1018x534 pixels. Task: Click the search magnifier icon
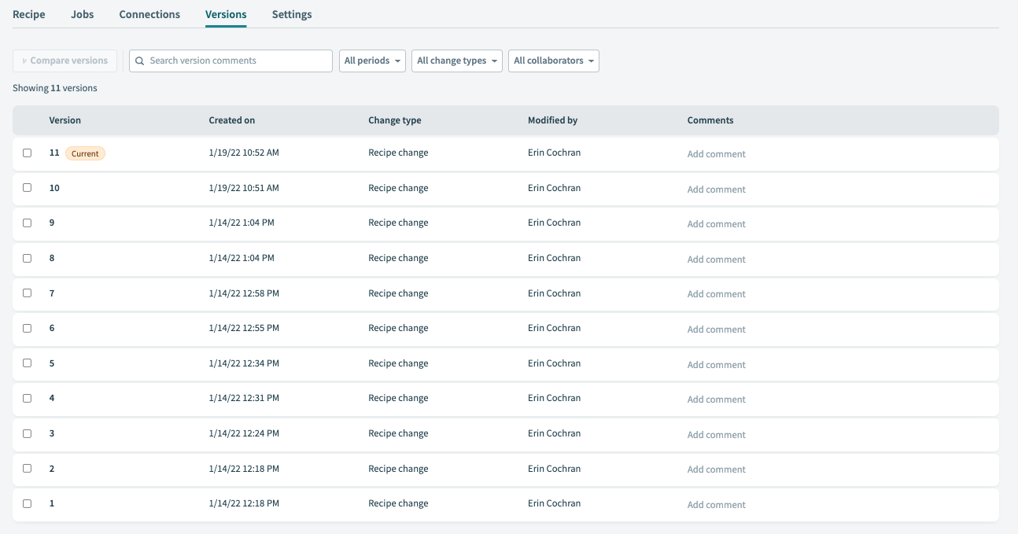click(139, 61)
